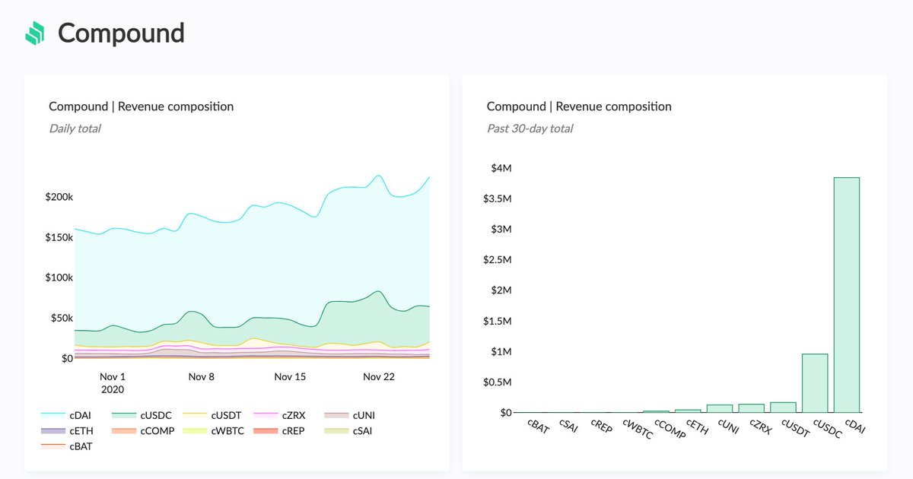Click the 'cREP' bar chart axis label
The image size is (913, 479).
tap(601, 427)
